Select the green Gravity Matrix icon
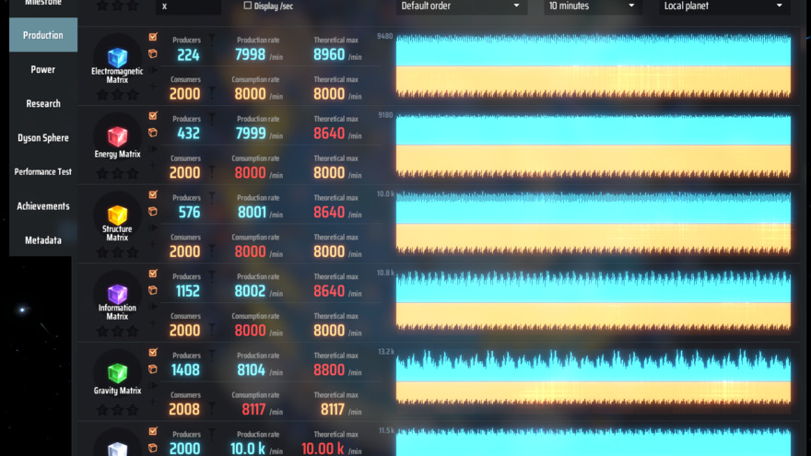 pyautogui.click(x=117, y=373)
